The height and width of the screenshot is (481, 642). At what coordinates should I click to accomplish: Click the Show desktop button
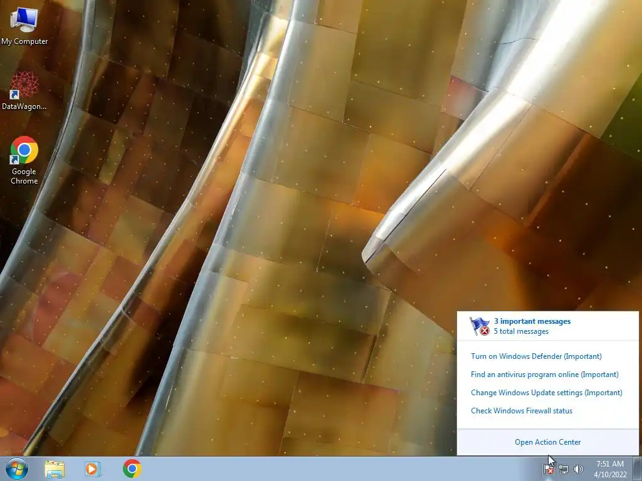[x=638, y=468]
